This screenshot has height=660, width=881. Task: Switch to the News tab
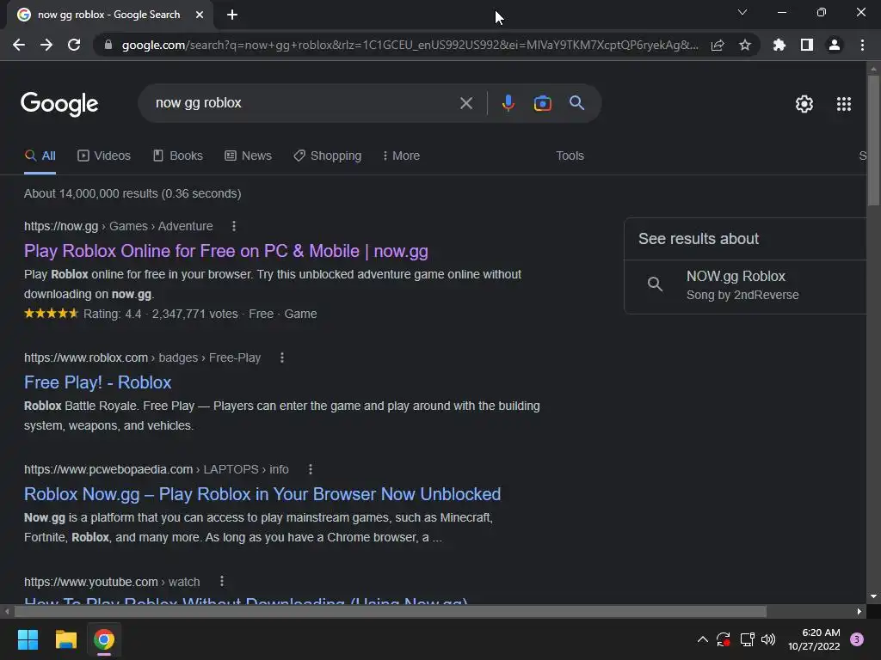coord(249,156)
